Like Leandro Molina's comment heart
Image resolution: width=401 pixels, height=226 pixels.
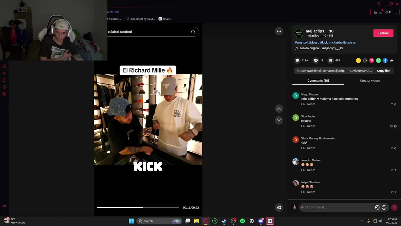[x=392, y=170]
